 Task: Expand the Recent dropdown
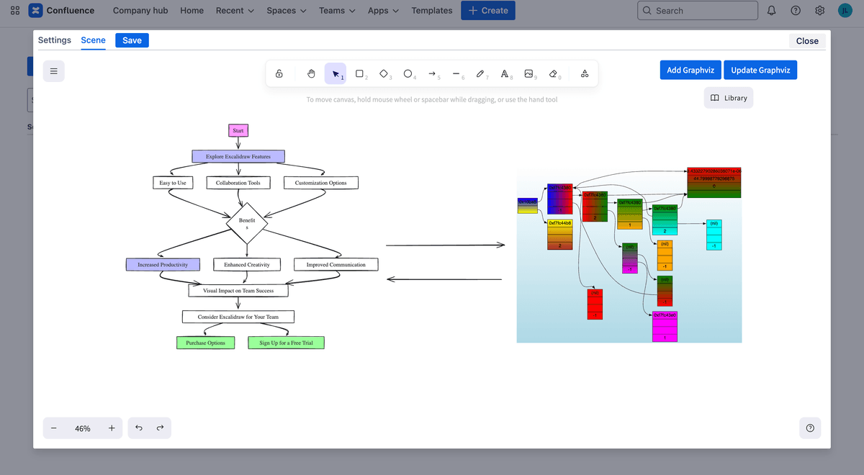tap(235, 11)
